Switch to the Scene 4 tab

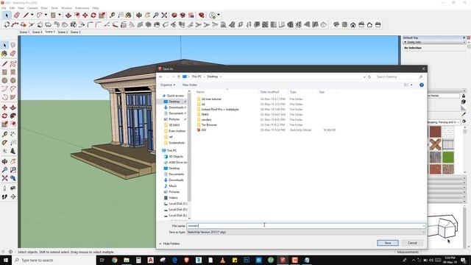[x=38, y=32]
